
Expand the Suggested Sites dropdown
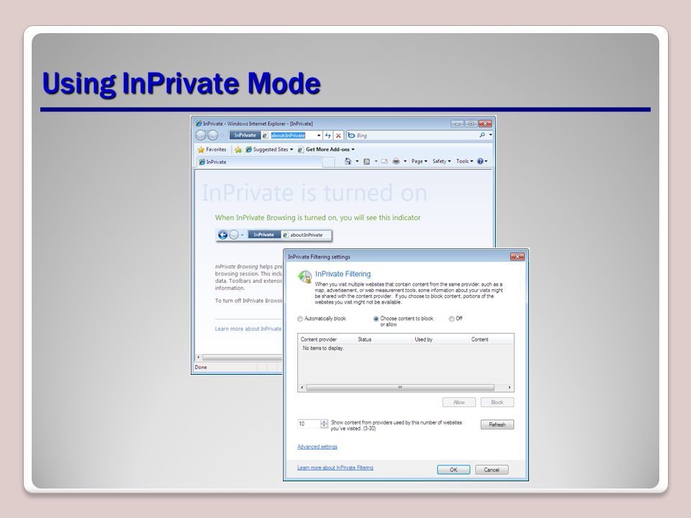[x=292, y=150]
